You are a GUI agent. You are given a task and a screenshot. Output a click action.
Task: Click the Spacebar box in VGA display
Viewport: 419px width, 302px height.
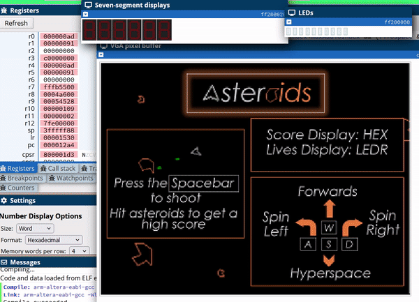pos(204,183)
